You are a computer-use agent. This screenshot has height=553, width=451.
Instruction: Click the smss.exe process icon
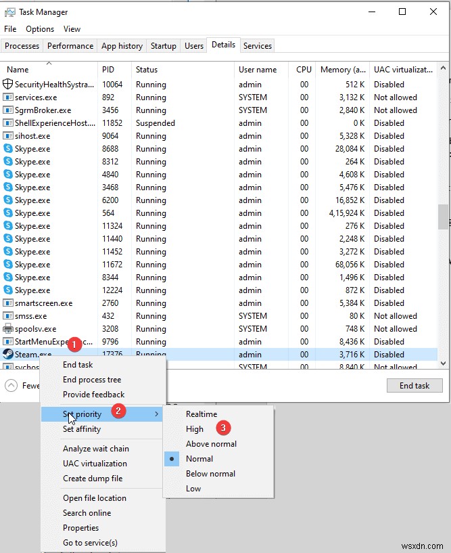click(7, 315)
